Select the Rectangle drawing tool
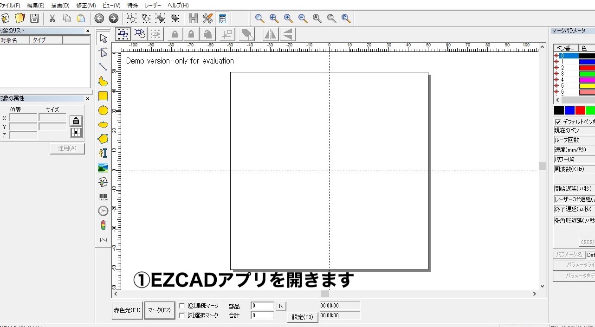 pyautogui.click(x=103, y=96)
